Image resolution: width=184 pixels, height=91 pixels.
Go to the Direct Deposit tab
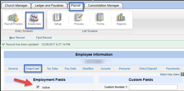148,69
